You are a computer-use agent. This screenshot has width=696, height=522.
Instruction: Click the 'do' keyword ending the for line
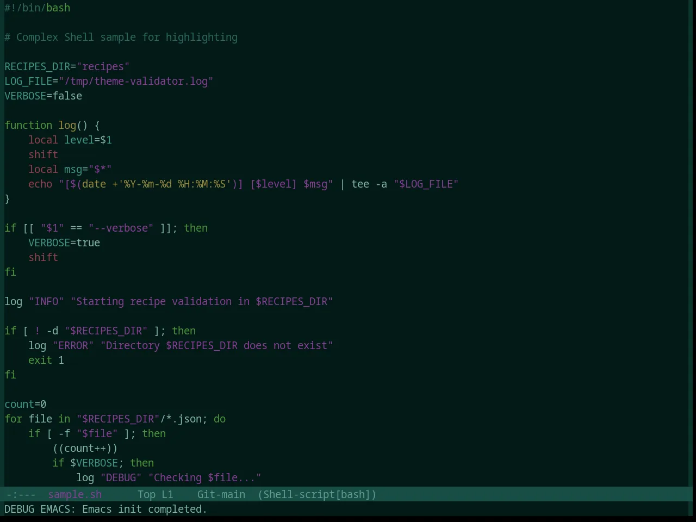point(220,419)
